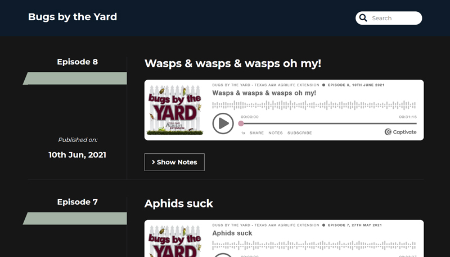The height and width of the screenshot is (257, 450).
Task: Click the 'Wasps & wasps' title inside the player
Action: (x=264, y=93)
